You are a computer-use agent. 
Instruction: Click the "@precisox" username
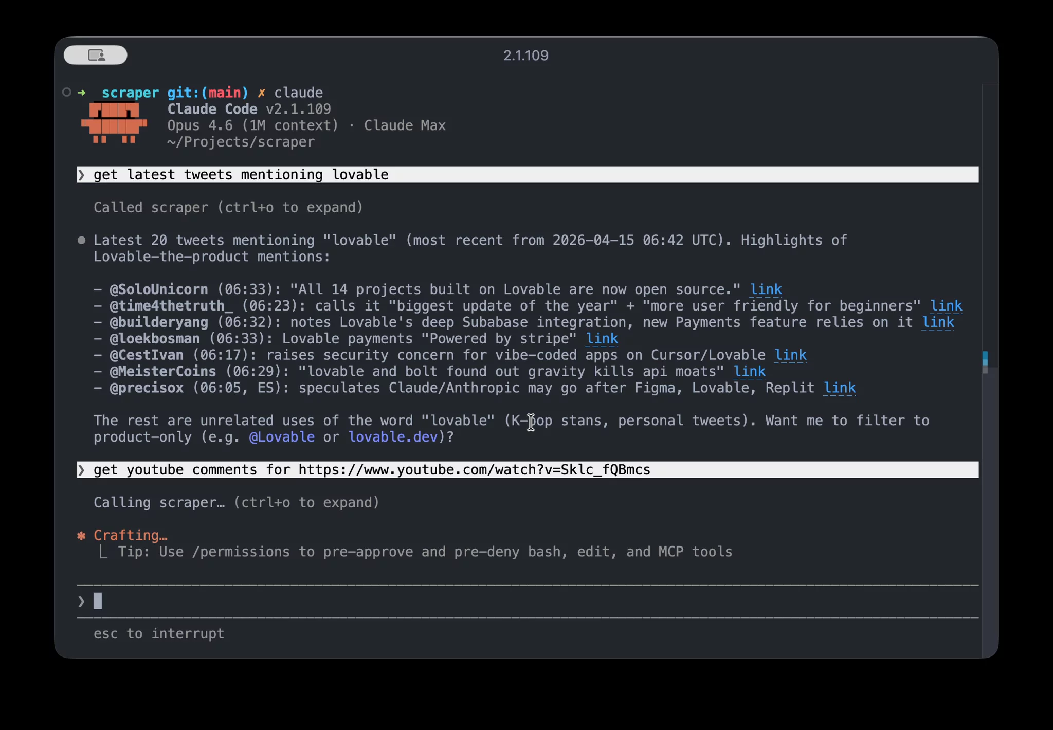point(147,388)
